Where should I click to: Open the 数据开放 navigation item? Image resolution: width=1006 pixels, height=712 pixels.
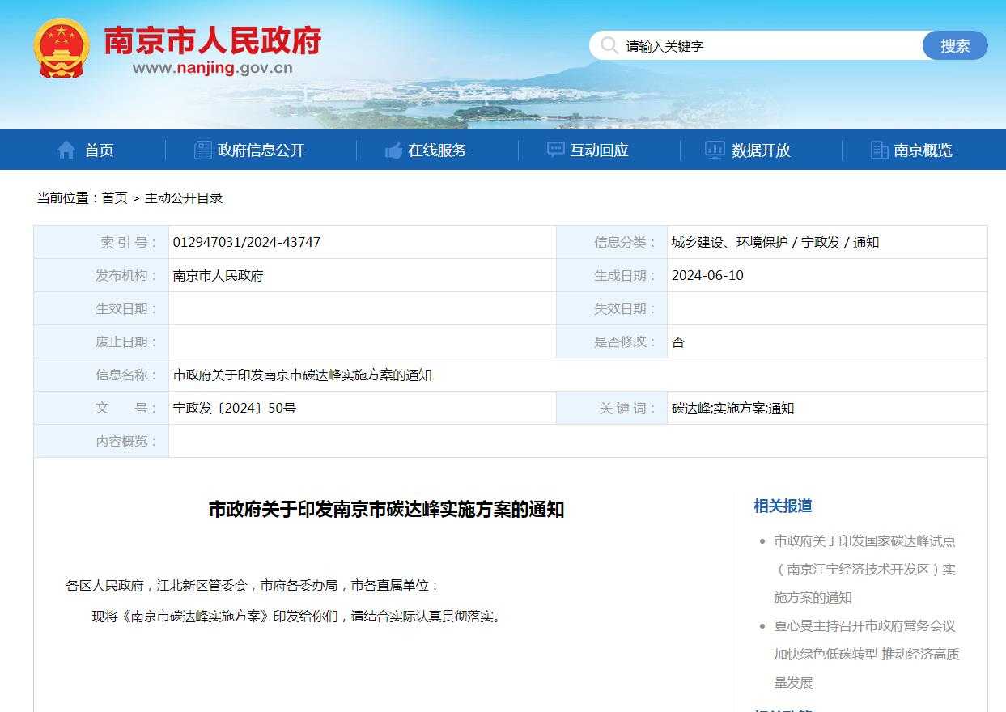pos(761,150)
